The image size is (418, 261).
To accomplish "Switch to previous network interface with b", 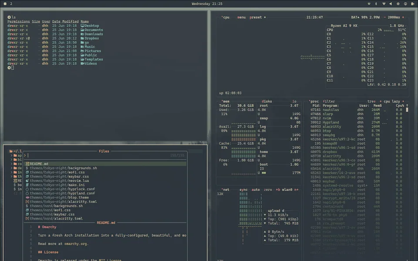I will click(x=278, y=190).
